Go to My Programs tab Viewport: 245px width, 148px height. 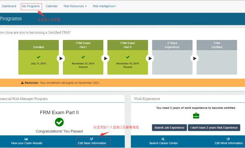31,6
